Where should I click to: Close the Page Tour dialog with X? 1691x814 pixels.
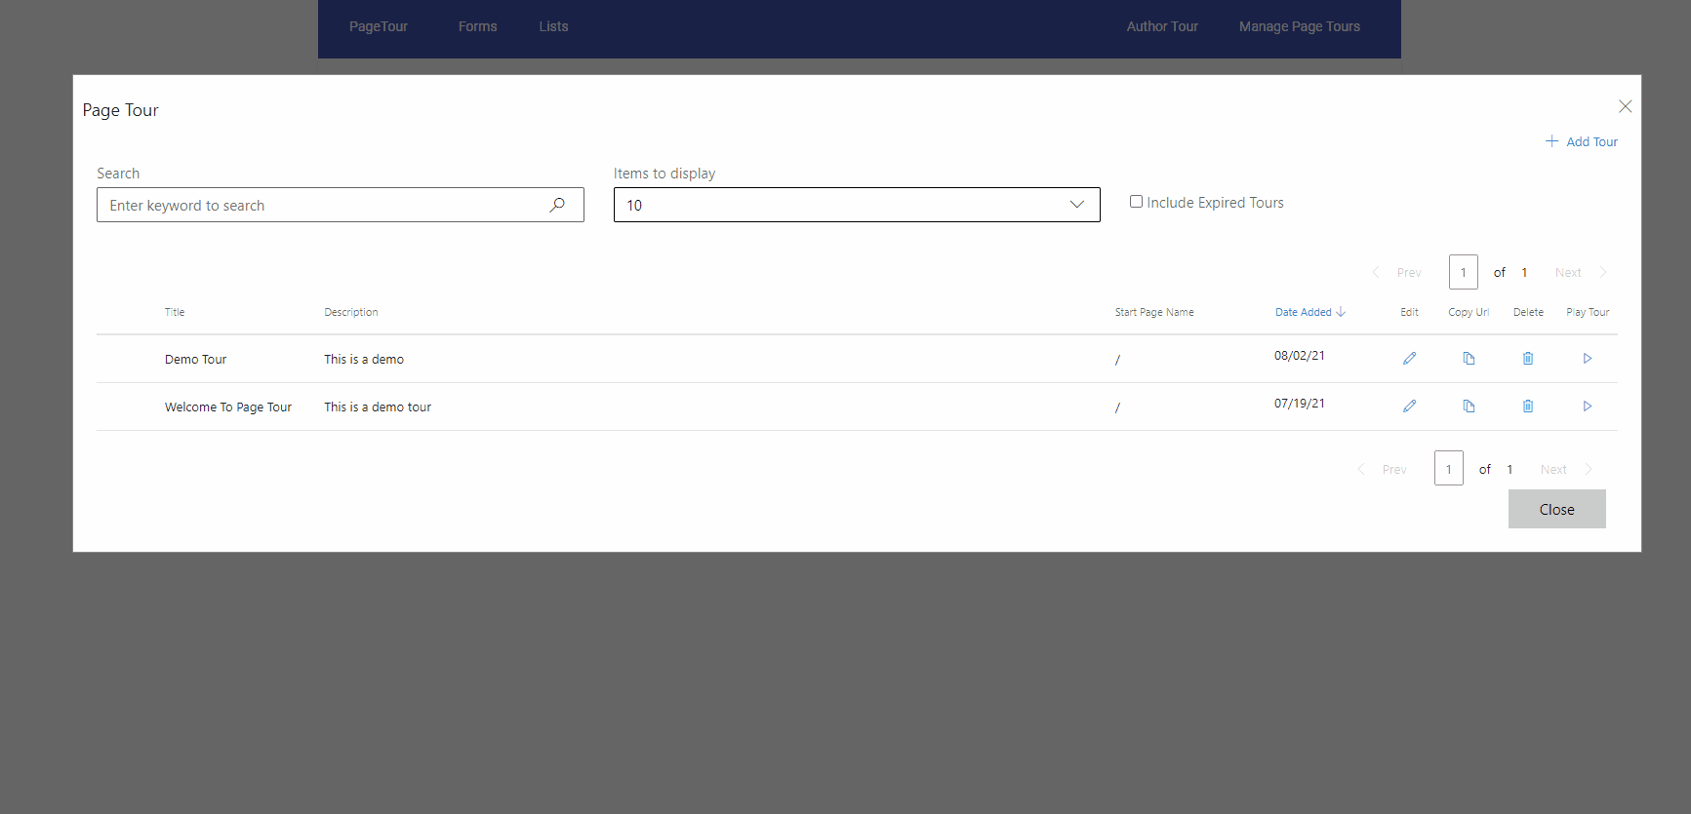click(1625, 106)
